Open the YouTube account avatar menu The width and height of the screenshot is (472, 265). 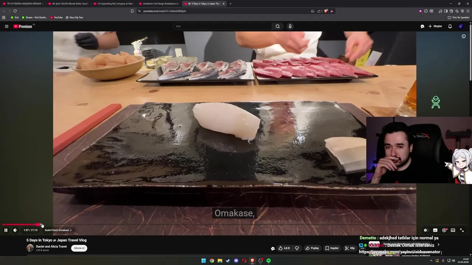tap(461, 26)
